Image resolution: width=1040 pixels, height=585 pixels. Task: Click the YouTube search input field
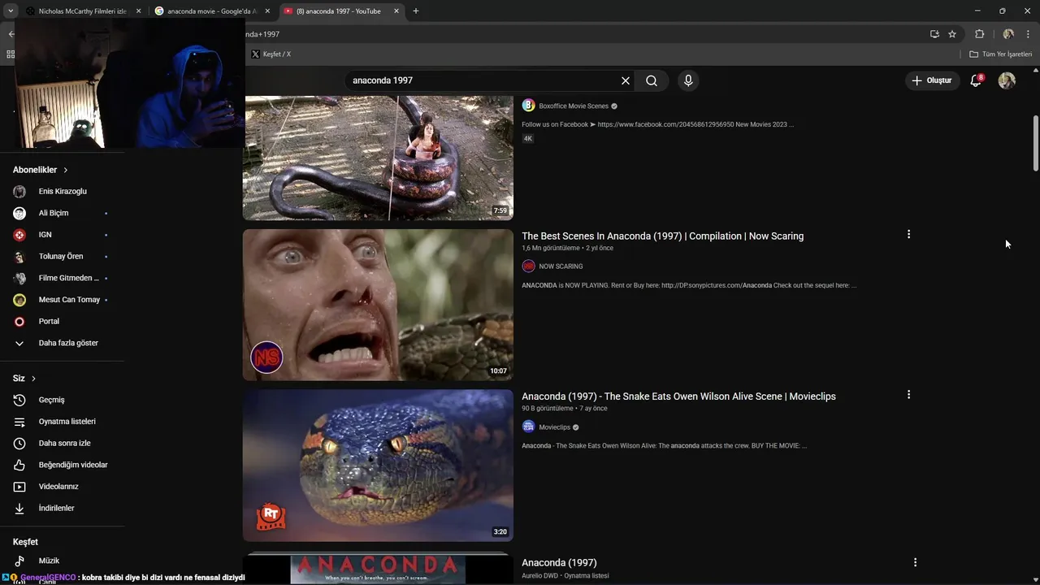483,80
